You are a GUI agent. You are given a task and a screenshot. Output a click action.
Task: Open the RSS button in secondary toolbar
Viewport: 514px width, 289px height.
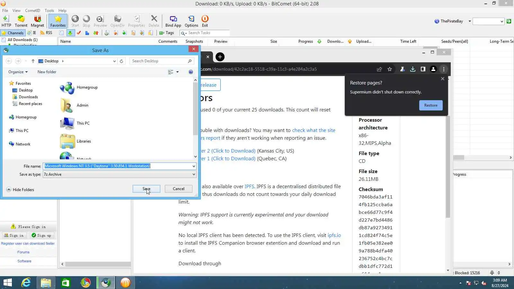pos(46,33)
